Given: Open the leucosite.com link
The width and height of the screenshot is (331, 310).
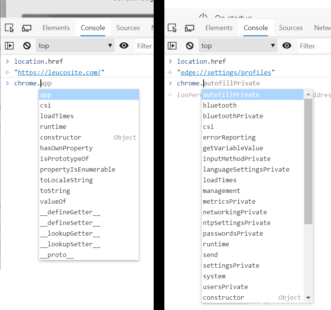Looking at the screenshot, I should pos(59,72).
